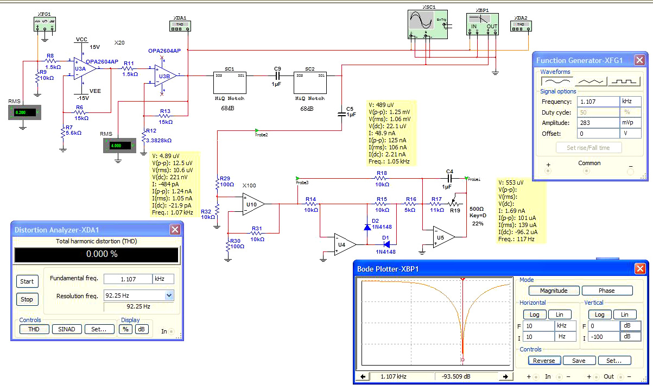Select the square waveform button
The height and width of the screenshot is (390, 653).
point(624,80)
